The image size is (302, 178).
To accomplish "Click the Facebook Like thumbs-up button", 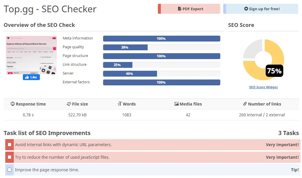I will (31, 77).
